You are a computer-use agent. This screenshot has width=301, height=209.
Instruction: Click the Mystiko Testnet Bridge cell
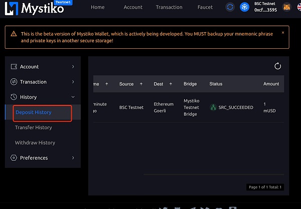click(x=192, y=108)
